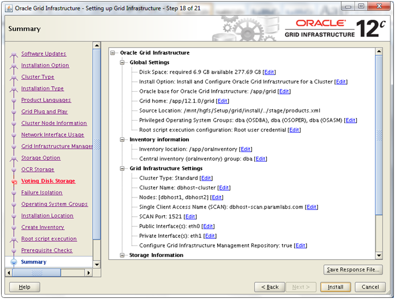Open Cluster Node Information step
Screen dimensions: 395x299
point(54,123)
